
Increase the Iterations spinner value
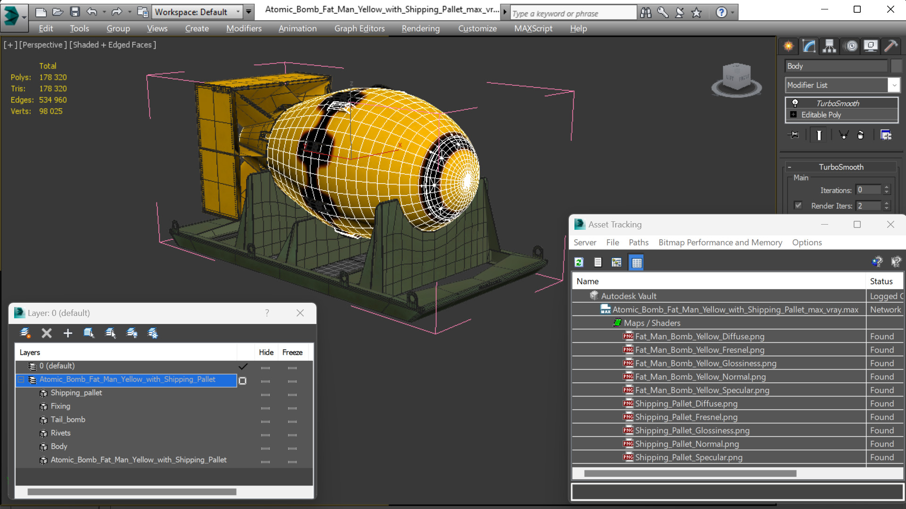(887, 187)
